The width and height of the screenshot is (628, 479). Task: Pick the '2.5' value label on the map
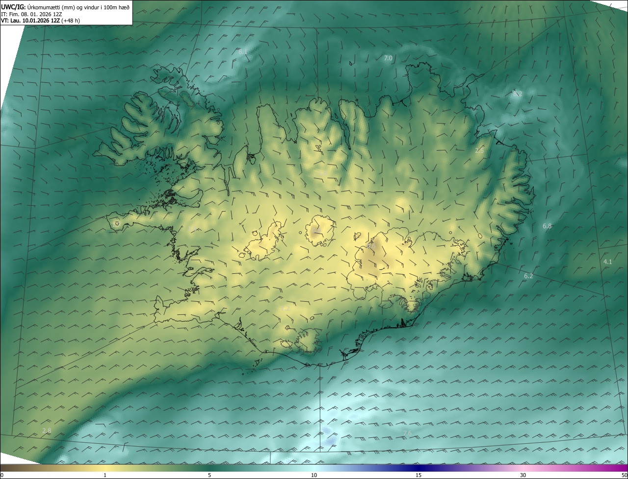click(x=479, y=151)
